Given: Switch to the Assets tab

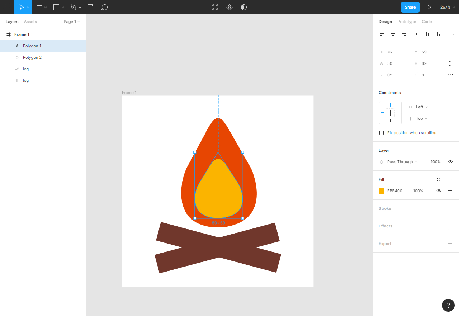Looking at the screenshot, I should [x=30, y=22].
